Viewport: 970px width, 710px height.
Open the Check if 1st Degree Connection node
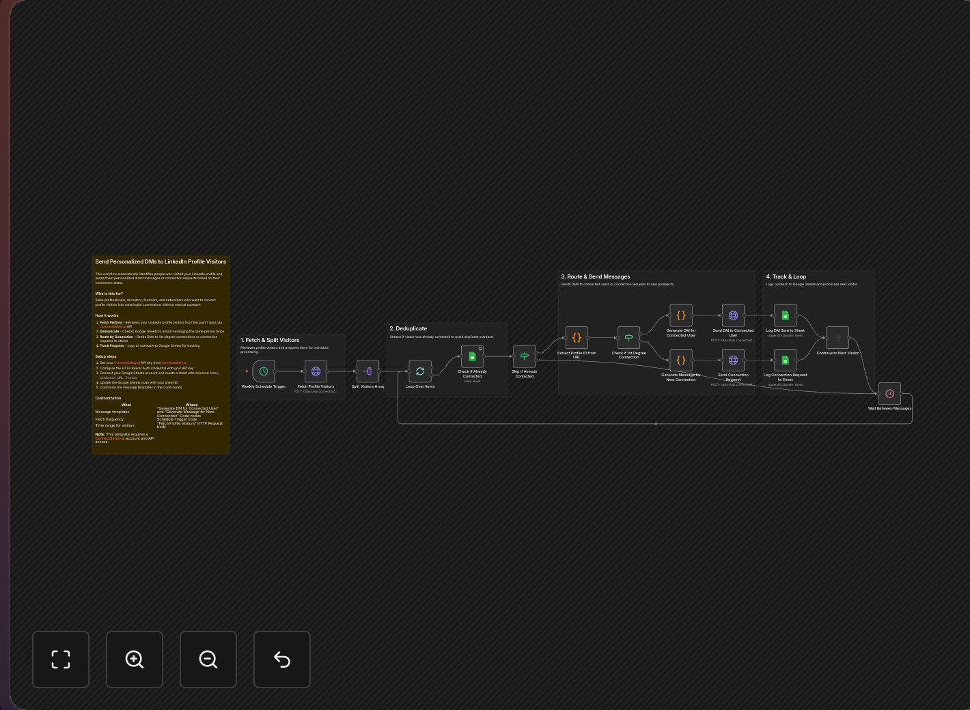point(628,338)
